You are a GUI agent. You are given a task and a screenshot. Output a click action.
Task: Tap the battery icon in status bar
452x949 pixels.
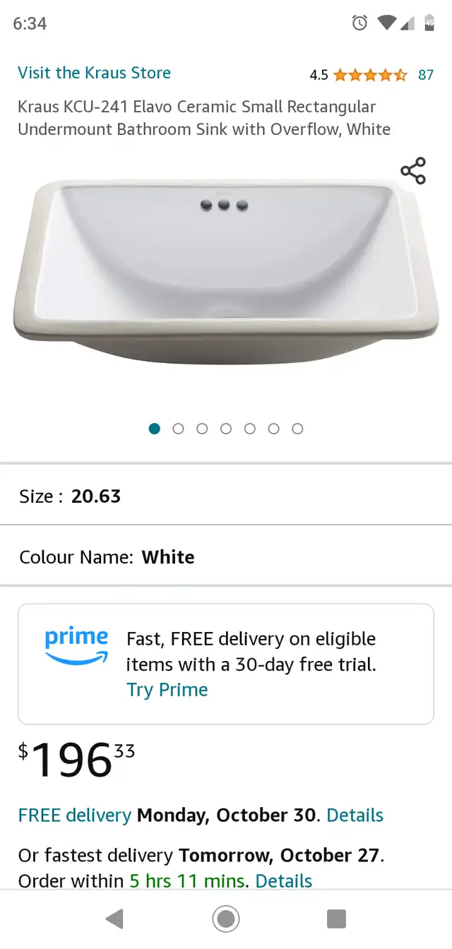(x=429, y=23)
